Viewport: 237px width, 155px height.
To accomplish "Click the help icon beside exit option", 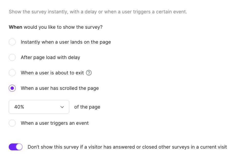I will tap(89, 73).
